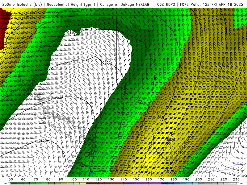Click the 10380 height contour label

coord(157,131)
